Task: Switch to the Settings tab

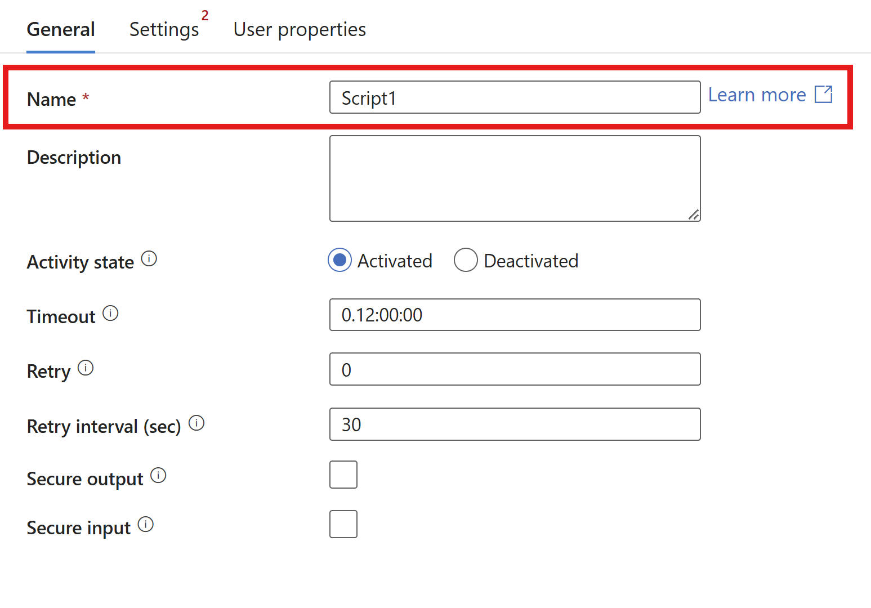Action: (x=164, y=29)
